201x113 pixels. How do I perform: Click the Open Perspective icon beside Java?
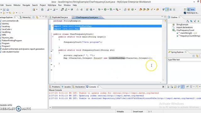tap(185, 9)
